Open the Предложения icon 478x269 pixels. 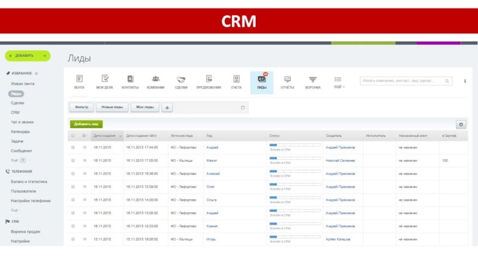point(209,80)
